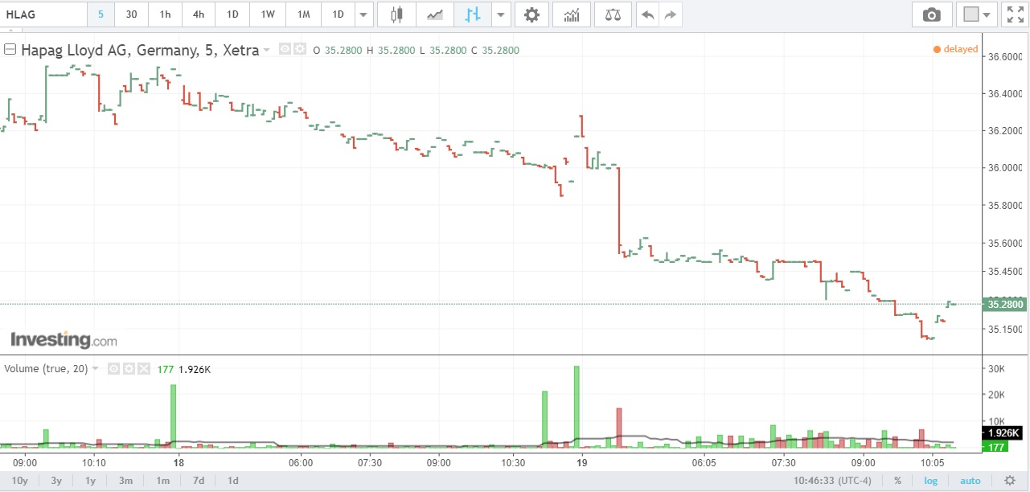Screen dimensions: 1030x492
Task: Open the indicators icon
Action: click(x=572, y=14)
